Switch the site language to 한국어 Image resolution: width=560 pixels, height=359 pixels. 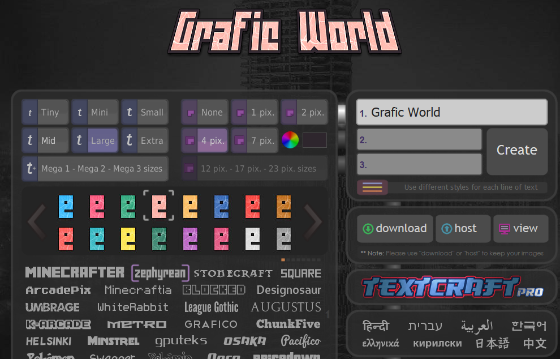pyautogui.click(x=529, y=326)
